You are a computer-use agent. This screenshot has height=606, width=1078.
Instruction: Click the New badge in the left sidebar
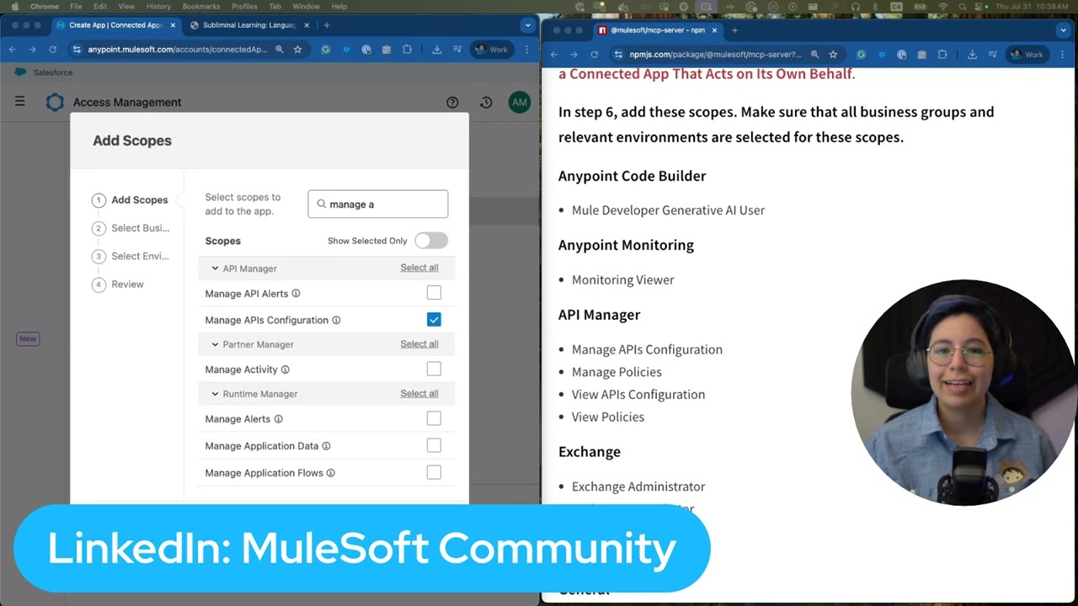click(28, 338)
